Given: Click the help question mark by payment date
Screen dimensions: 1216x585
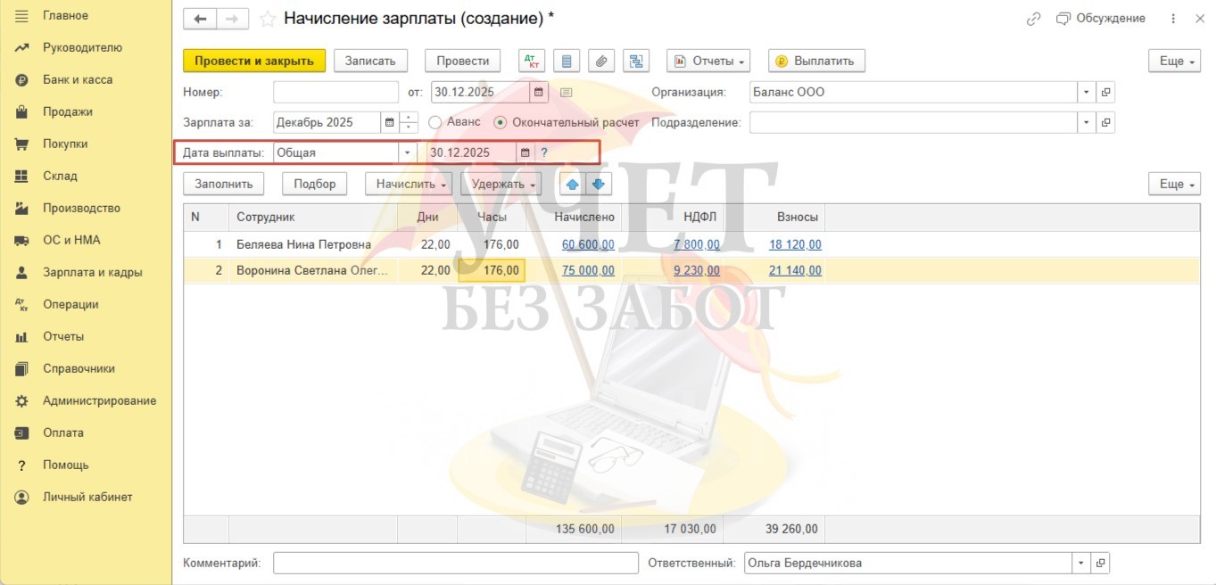Looking at the screenshot, I should [544, 152].
